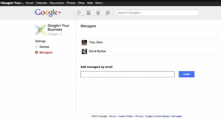The width and height of the screenshot is (221, 124).
Task: Open the Terms footer link
Action: [x=112, y=116]
